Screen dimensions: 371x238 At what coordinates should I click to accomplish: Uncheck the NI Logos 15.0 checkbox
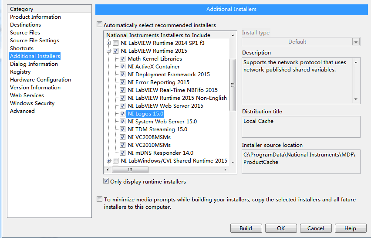click(x=122, y=113)
